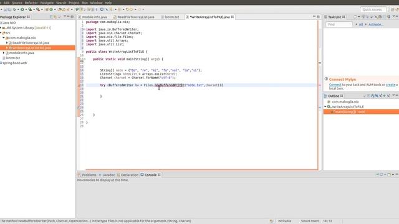Open the Navigate menu
The width and height of the screenshot is (399, 224).
(x=47, y=2)
